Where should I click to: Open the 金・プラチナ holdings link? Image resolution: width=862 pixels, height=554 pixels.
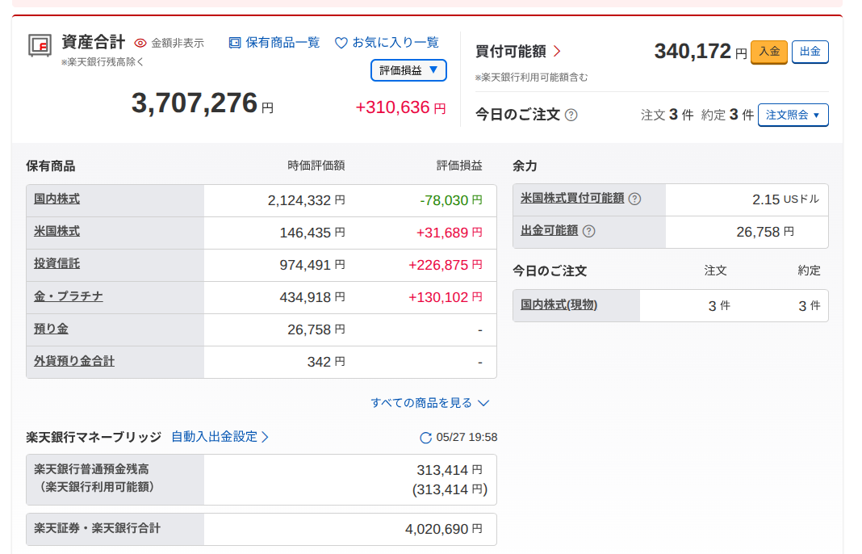point(68,296)
